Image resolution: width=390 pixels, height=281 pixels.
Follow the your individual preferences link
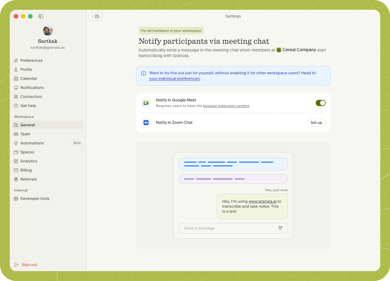point(175,79)
